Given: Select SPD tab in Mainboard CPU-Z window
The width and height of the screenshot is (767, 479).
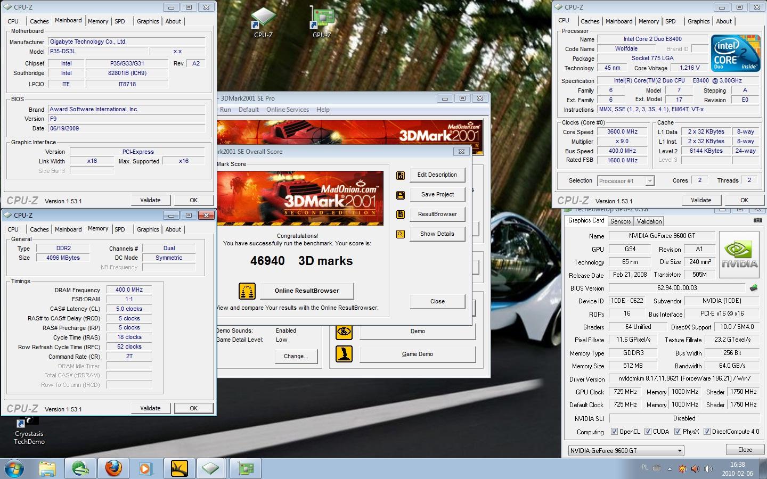Looking at the screenshot, I should (120, 21).
